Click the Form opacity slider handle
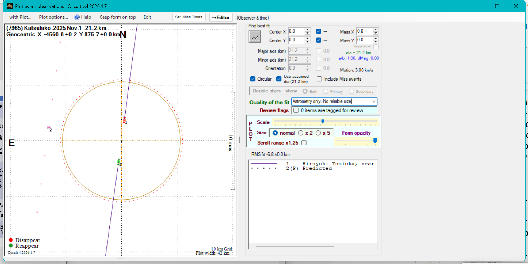The image size is (528, 264). click(375, 141)
